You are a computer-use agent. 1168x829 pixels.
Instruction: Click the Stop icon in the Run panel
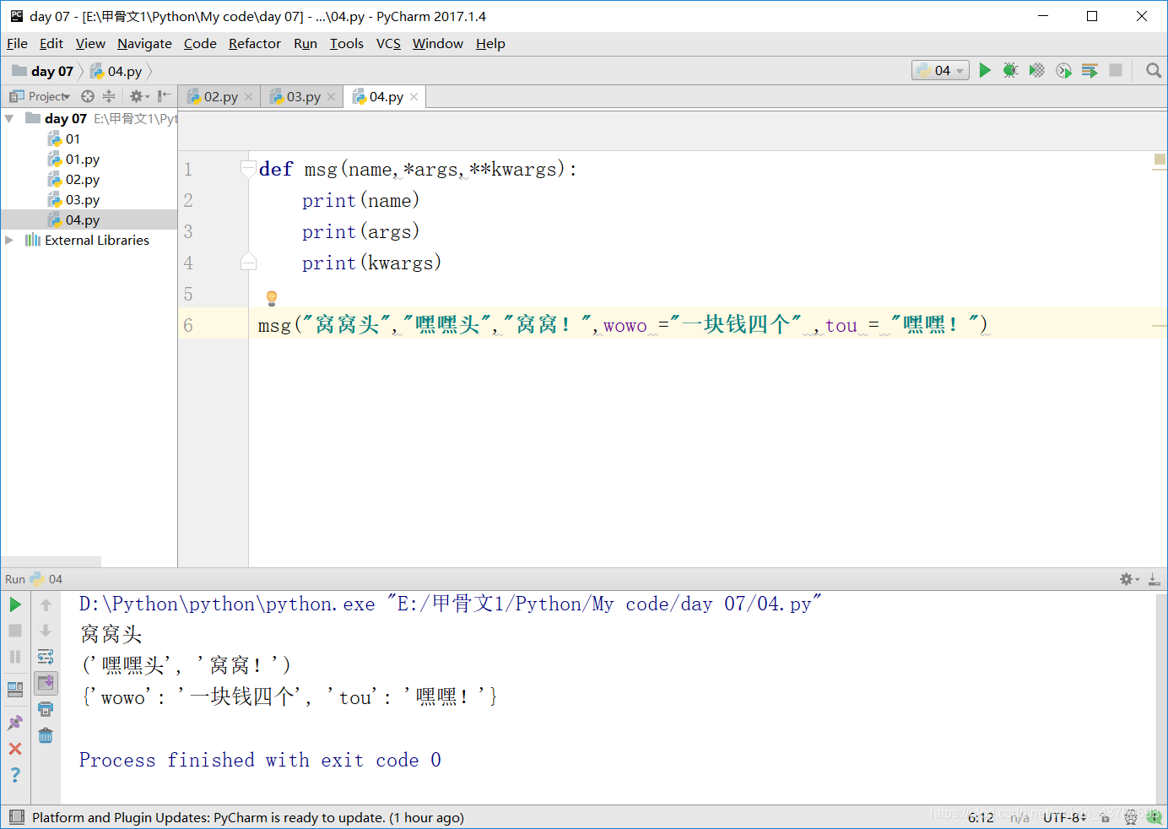(15, 631)
